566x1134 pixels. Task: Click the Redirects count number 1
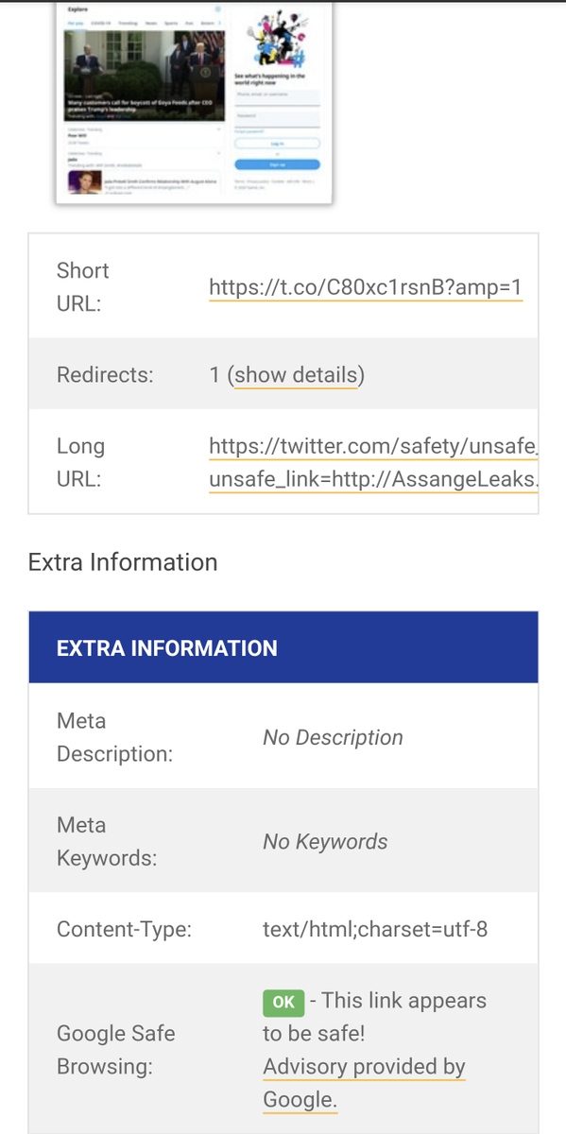pos(214,375)
